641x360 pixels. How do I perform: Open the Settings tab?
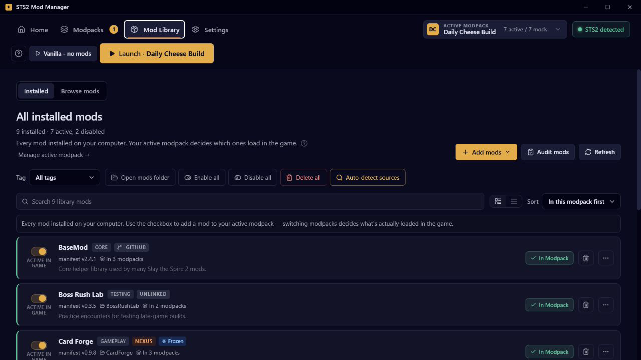click(210, 30)
